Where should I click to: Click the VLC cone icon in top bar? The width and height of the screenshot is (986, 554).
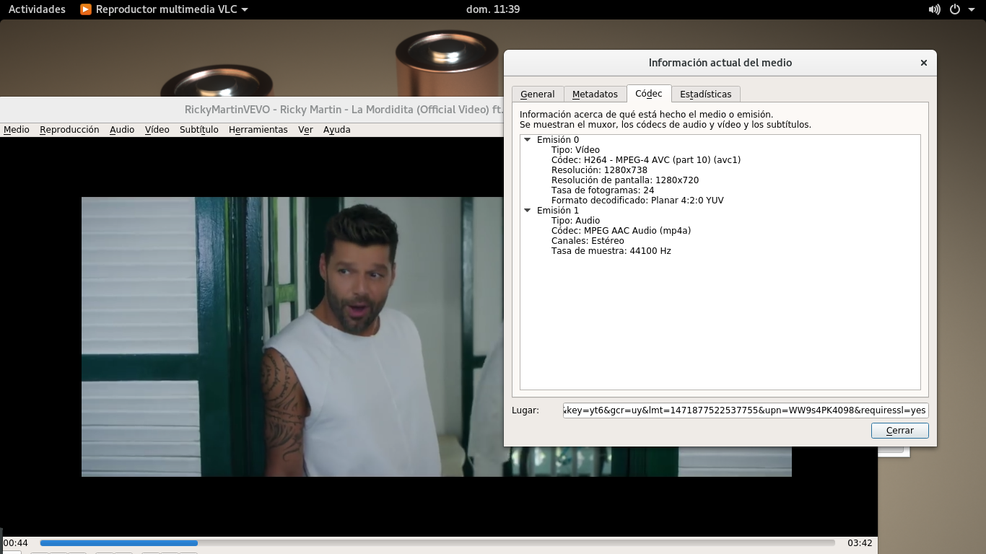(86, 9)
